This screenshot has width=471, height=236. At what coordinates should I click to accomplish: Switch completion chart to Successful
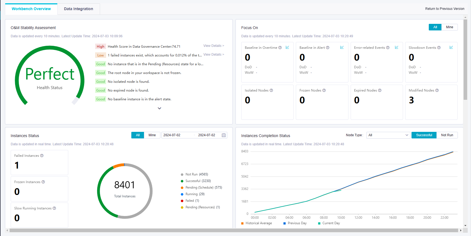pyautogui.click(x=424, y=135)
